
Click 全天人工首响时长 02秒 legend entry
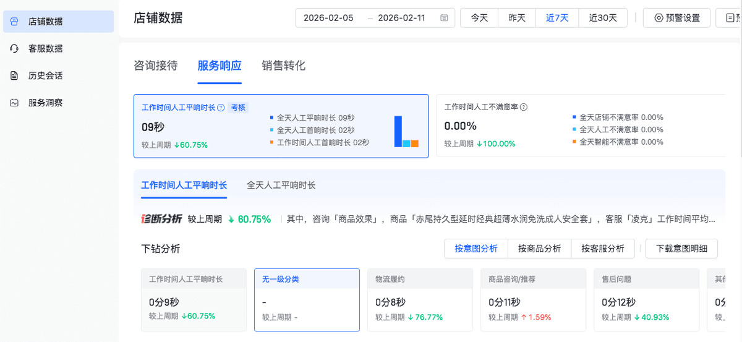[312, 130]
